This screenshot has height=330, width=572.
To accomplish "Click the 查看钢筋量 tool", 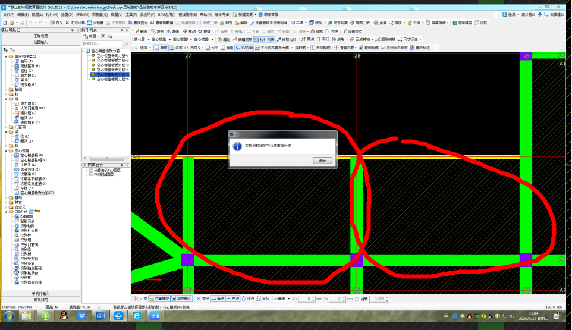I will tap(162, 23).
